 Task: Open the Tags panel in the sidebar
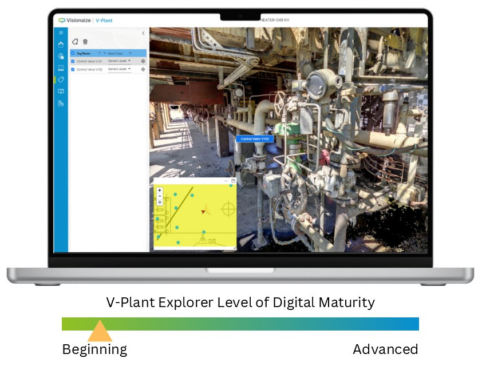pyautogui.click(x=61, y=79)
